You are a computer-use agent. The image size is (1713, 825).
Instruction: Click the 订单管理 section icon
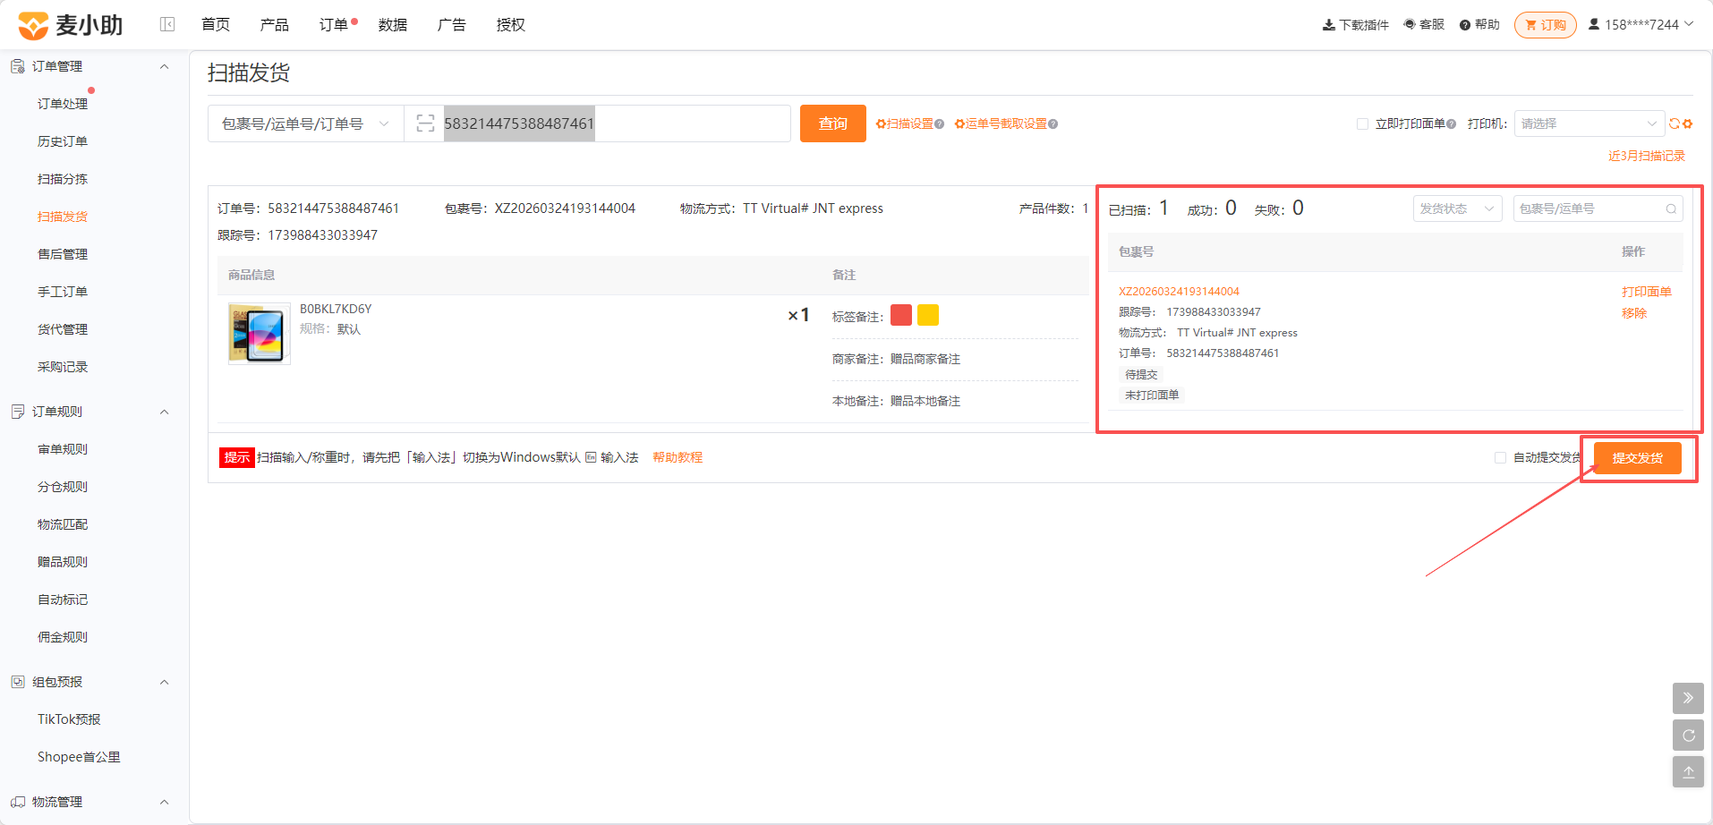pos(18,66)
